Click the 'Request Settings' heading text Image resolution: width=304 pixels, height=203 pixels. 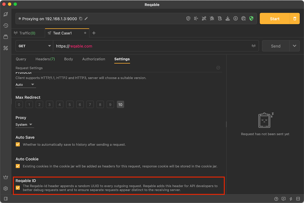29,68
